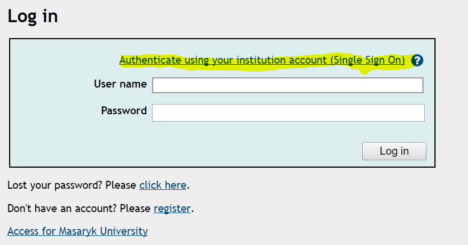Follow the "click here" password recovery link

click(x=163, y=185)
